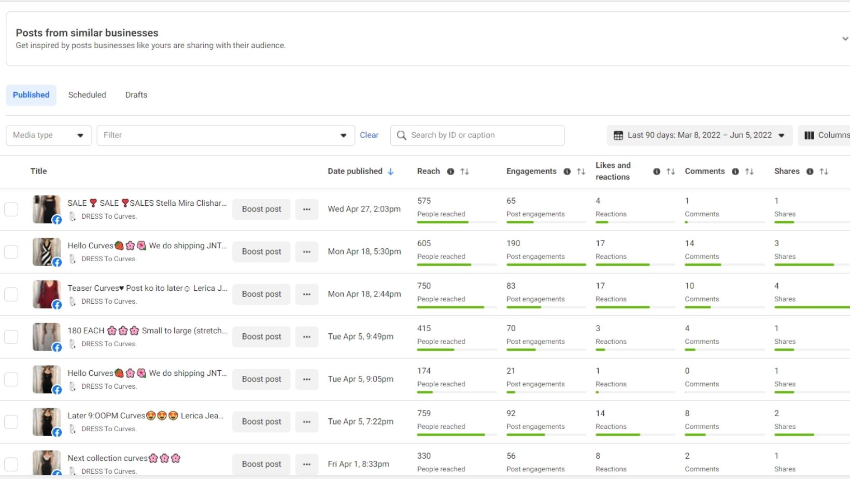Open the Last 90 days date range picker
850x479 pixels.
click(699, 135)
